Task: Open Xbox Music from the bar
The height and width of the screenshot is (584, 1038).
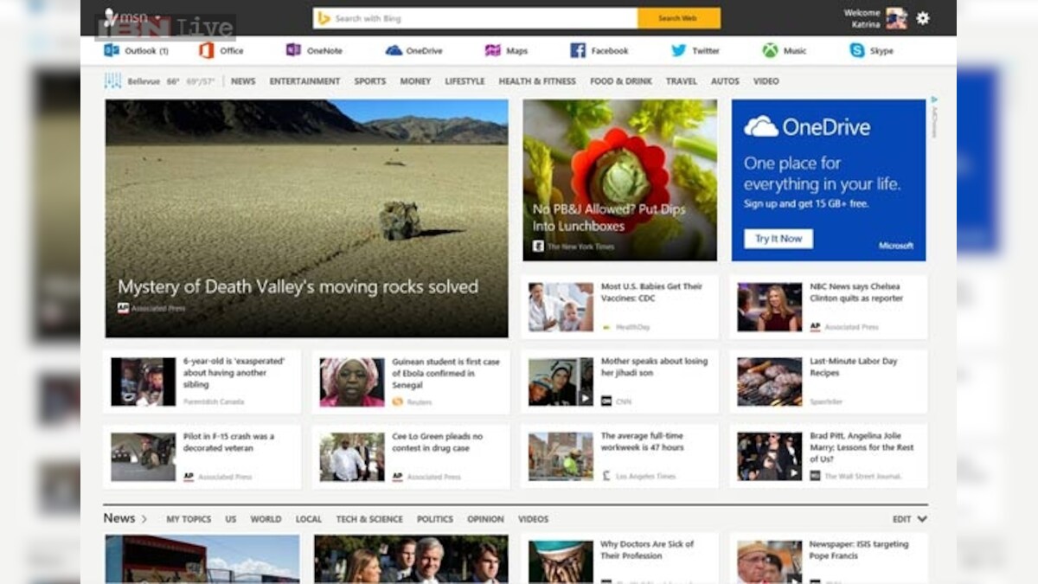Action: 771,50
